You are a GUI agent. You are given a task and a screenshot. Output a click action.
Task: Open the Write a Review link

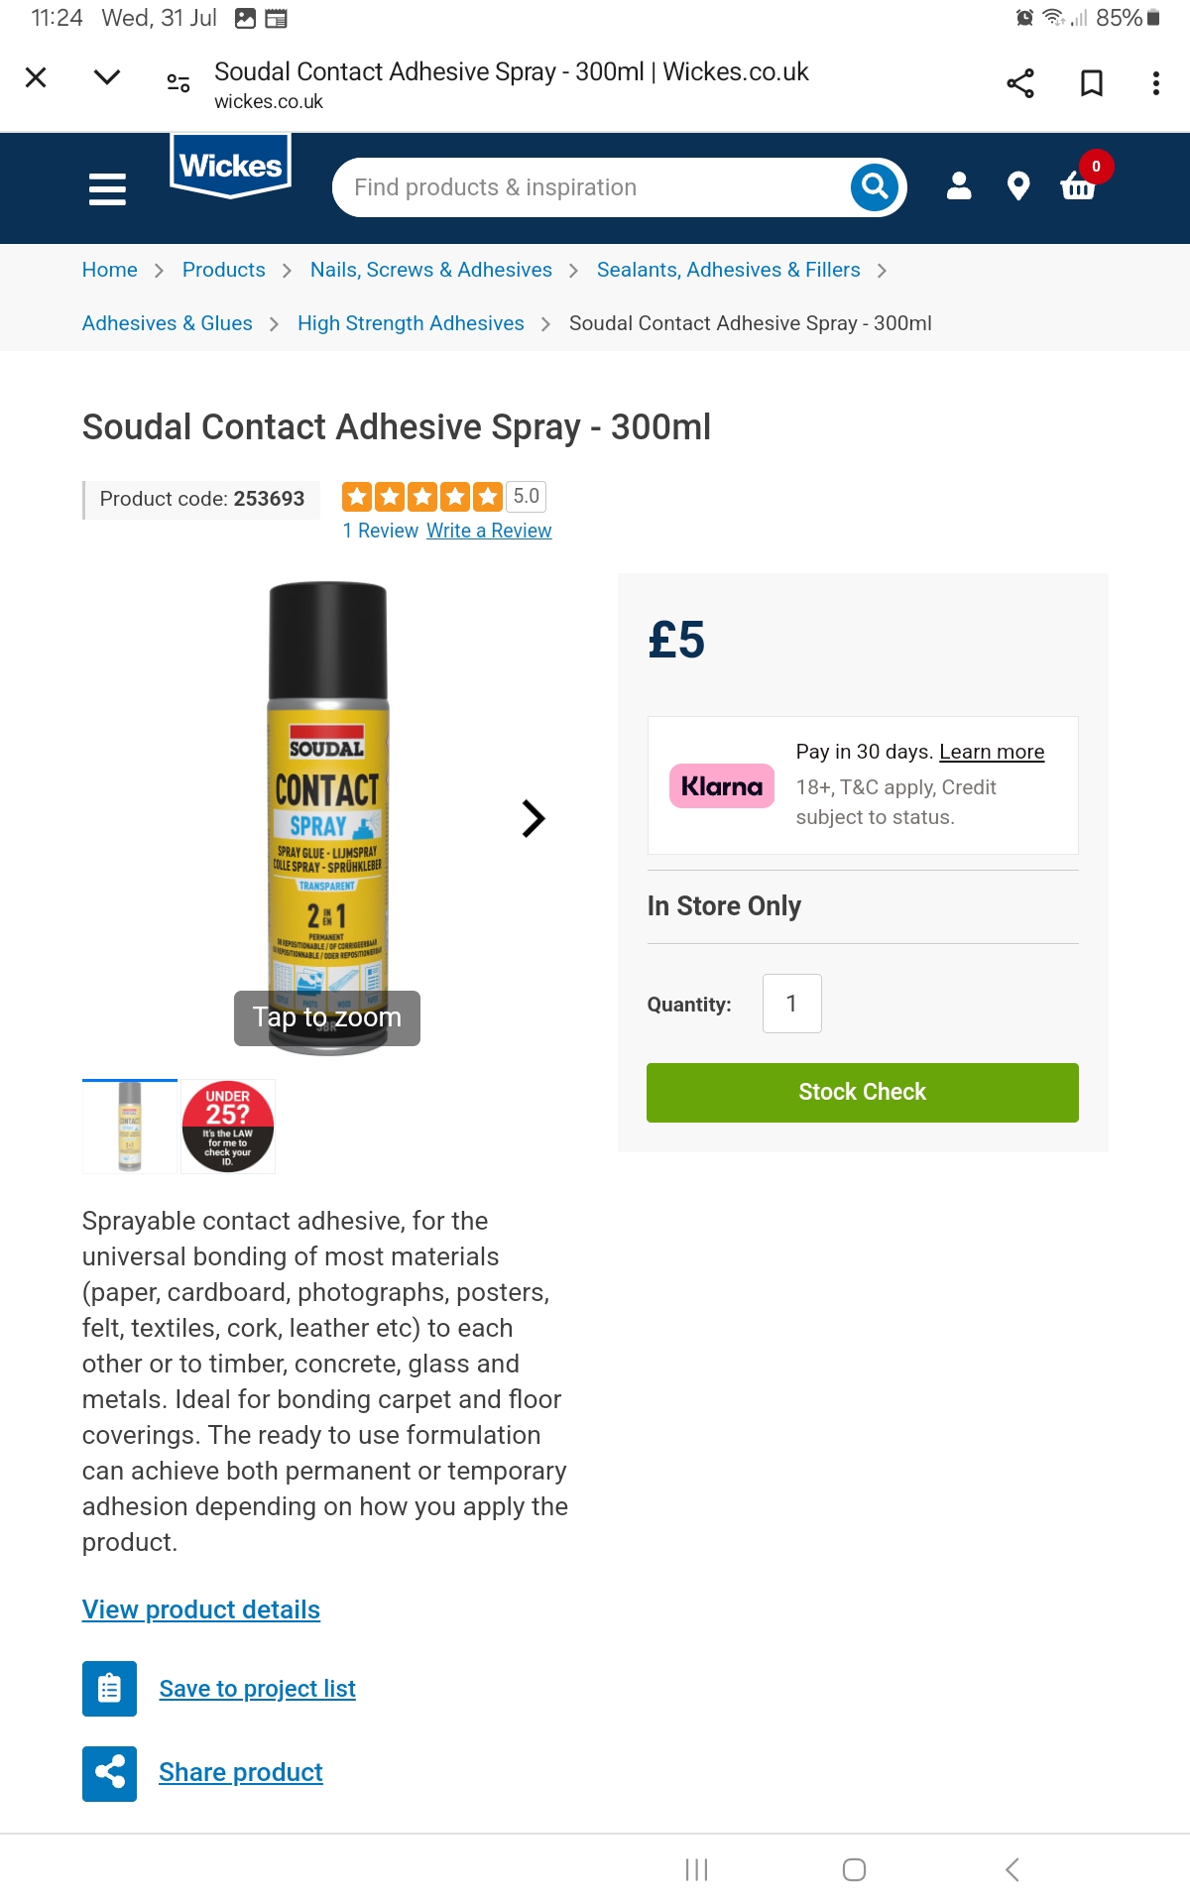(489, 531)
